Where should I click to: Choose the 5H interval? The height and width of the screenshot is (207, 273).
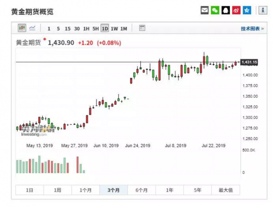(96, 29)
